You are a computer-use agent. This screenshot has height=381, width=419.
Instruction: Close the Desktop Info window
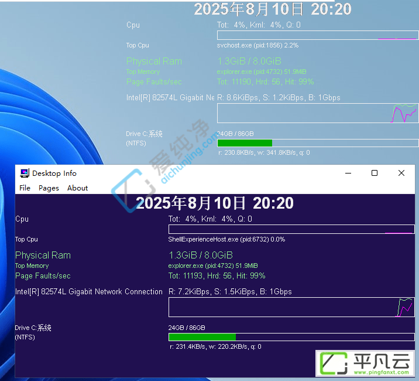(401, 174)
